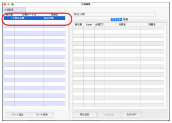Click the 短縮名 header in left list
Viewport: 172px width, 123px height.
point(55,15)
